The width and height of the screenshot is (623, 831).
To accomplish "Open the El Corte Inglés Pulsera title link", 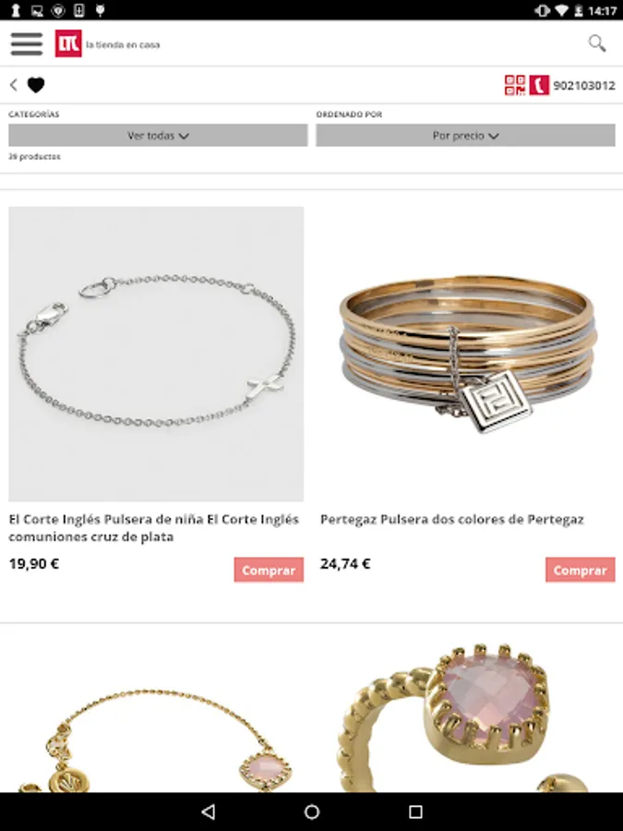I will [153, 528].
